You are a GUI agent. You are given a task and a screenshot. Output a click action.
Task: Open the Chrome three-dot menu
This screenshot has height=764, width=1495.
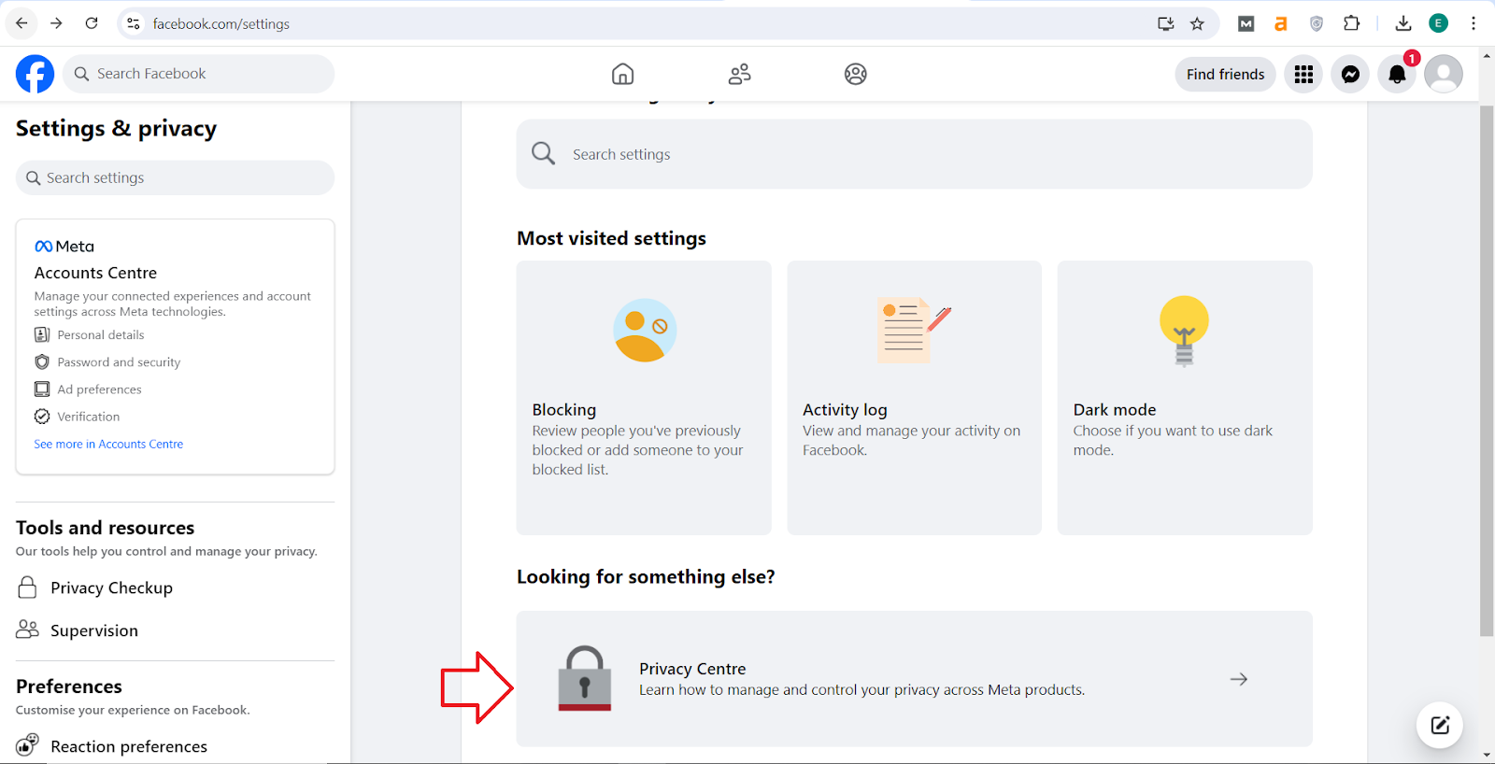(1474, 23)
